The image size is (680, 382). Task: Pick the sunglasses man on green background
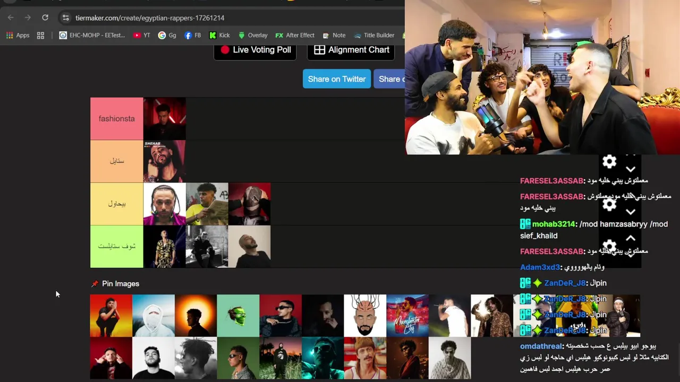238,358
